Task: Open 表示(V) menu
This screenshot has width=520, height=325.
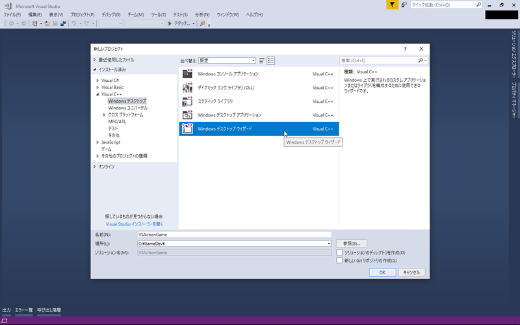Action: click(56, 14)
